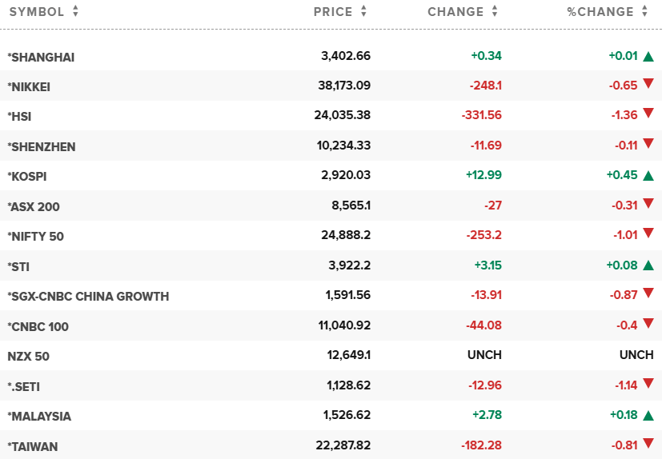Open the *HSI index link
This screenshot has width=666, height=459.
tap(20, 117)
